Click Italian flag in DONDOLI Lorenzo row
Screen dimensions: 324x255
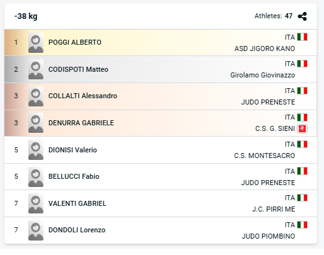(302, 225)
